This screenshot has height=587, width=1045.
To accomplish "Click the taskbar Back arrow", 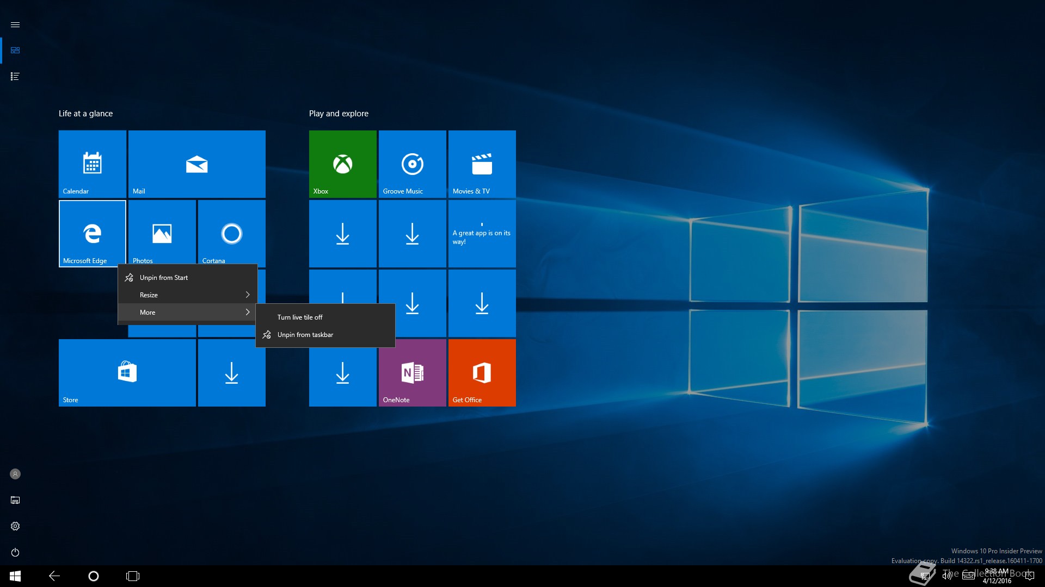I will [x=54, y=576].
